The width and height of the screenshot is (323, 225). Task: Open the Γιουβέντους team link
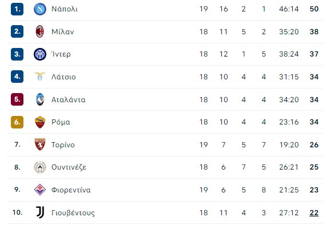click(x=73, y=212)
